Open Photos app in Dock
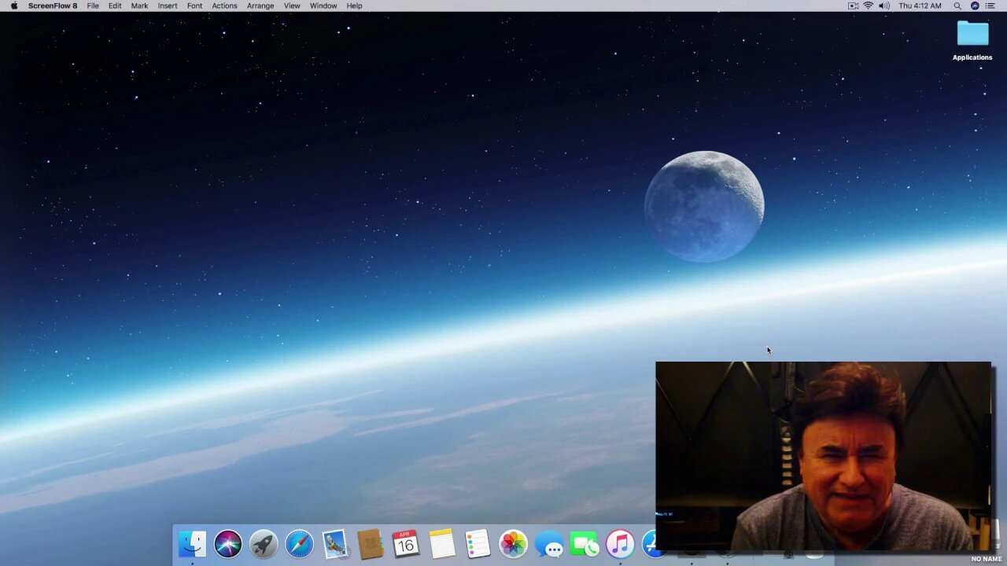The height and width of the screenshot is (566, 1007). pyautogui.click(x=513, y=544)
